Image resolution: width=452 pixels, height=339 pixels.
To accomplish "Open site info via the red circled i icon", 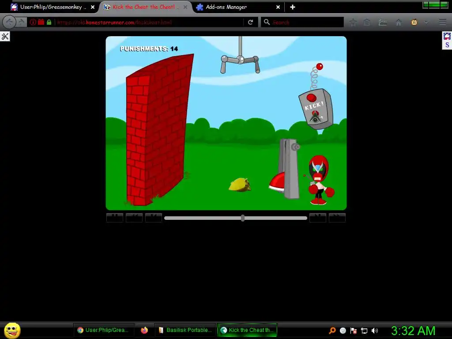I will pyautogui.click(x=33, y=22).
